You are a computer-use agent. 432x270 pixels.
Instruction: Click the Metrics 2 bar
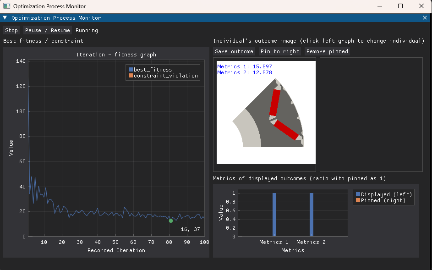[311, 215]
